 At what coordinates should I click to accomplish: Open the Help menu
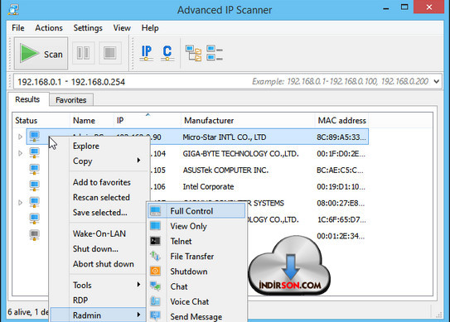tap(150, 28)
